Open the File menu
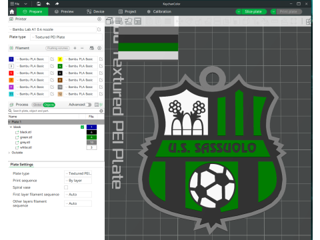The height and width of the screenshot is (240, 320). pos(15,4)
